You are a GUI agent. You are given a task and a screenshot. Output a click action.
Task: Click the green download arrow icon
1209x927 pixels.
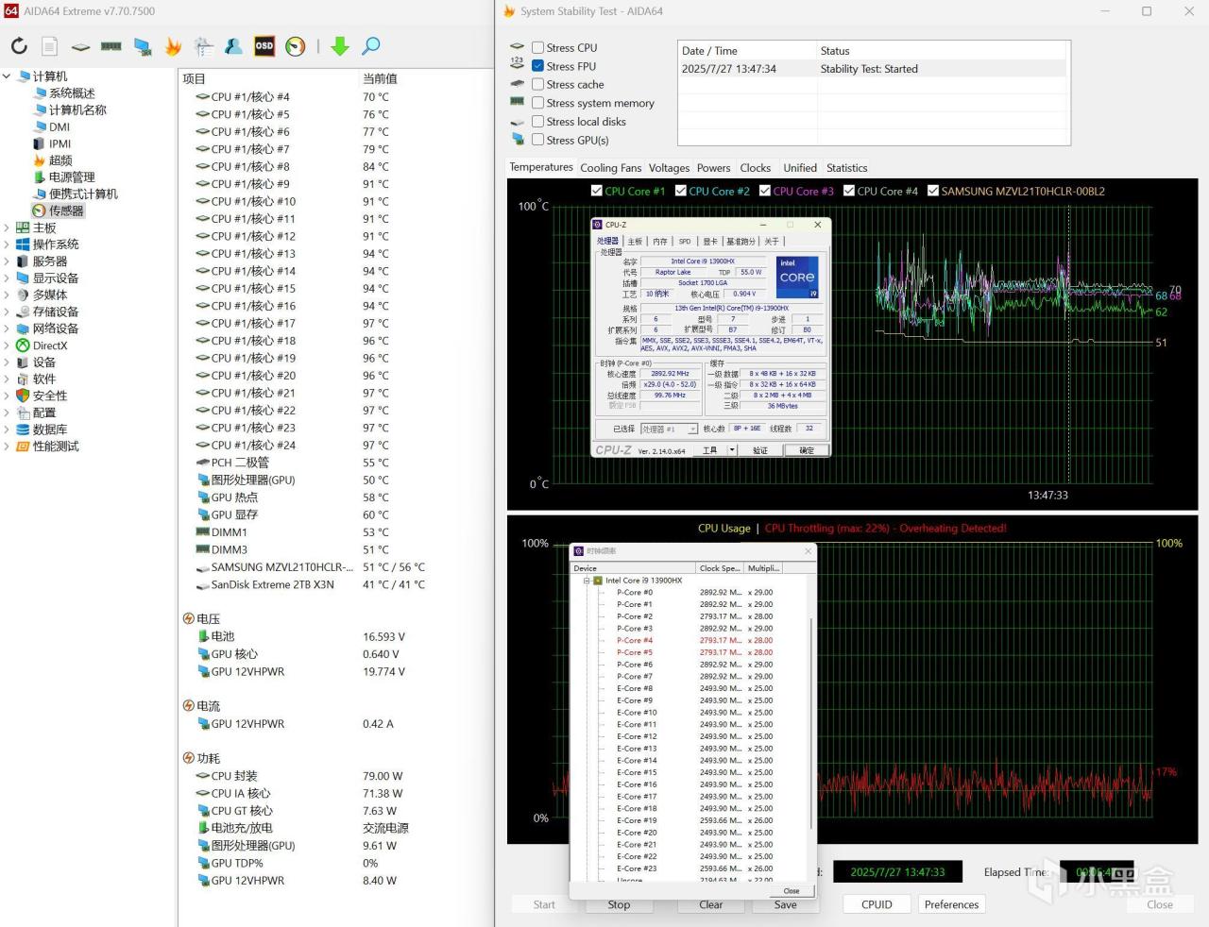(x=340, y=46)
